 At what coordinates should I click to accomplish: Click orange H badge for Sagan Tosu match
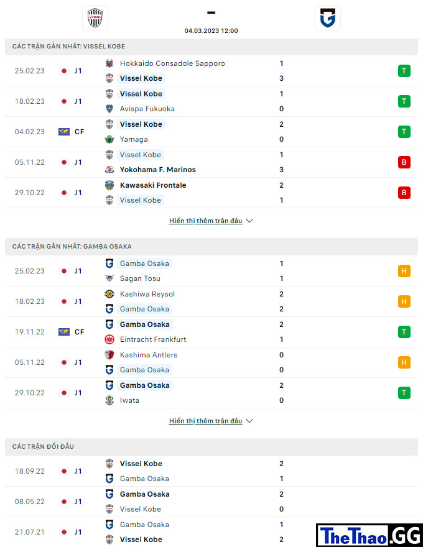tap(404, 271)
